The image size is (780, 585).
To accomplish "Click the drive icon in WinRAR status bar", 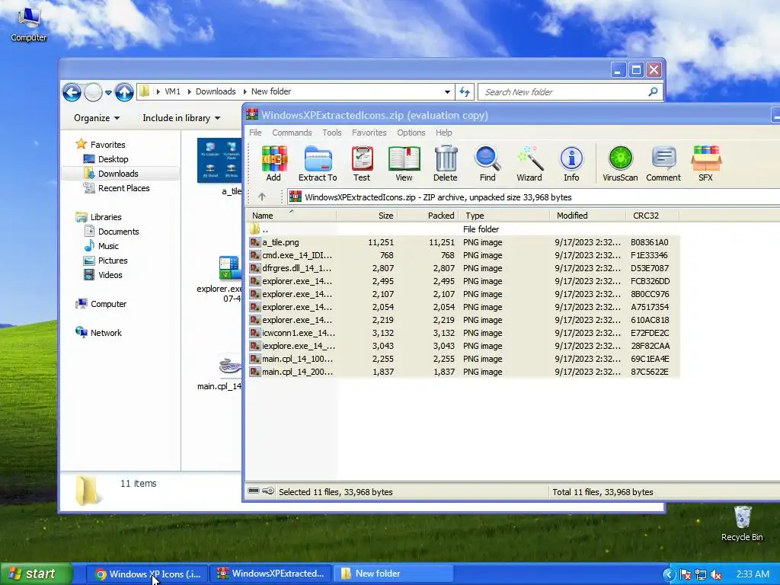I will (254, 491).
